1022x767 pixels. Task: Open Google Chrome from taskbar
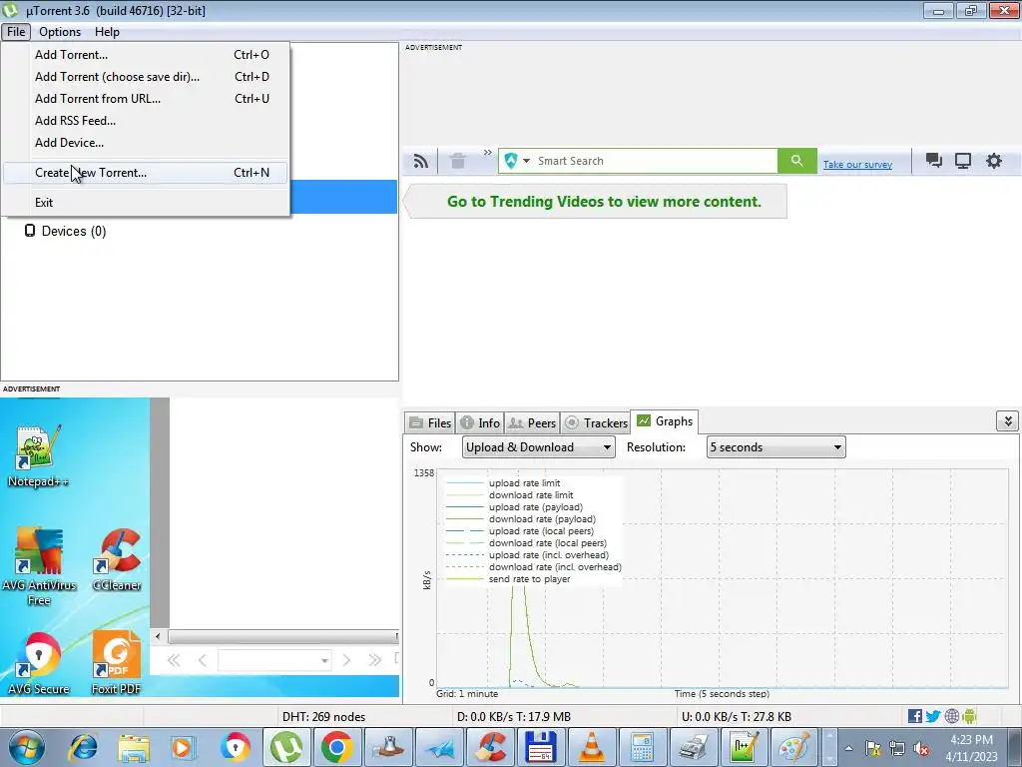tap(337, 747)
